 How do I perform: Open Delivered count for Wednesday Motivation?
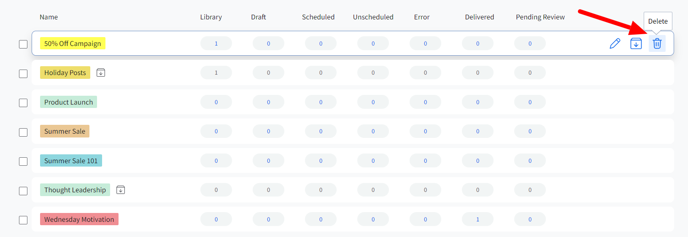click(478, 219)
